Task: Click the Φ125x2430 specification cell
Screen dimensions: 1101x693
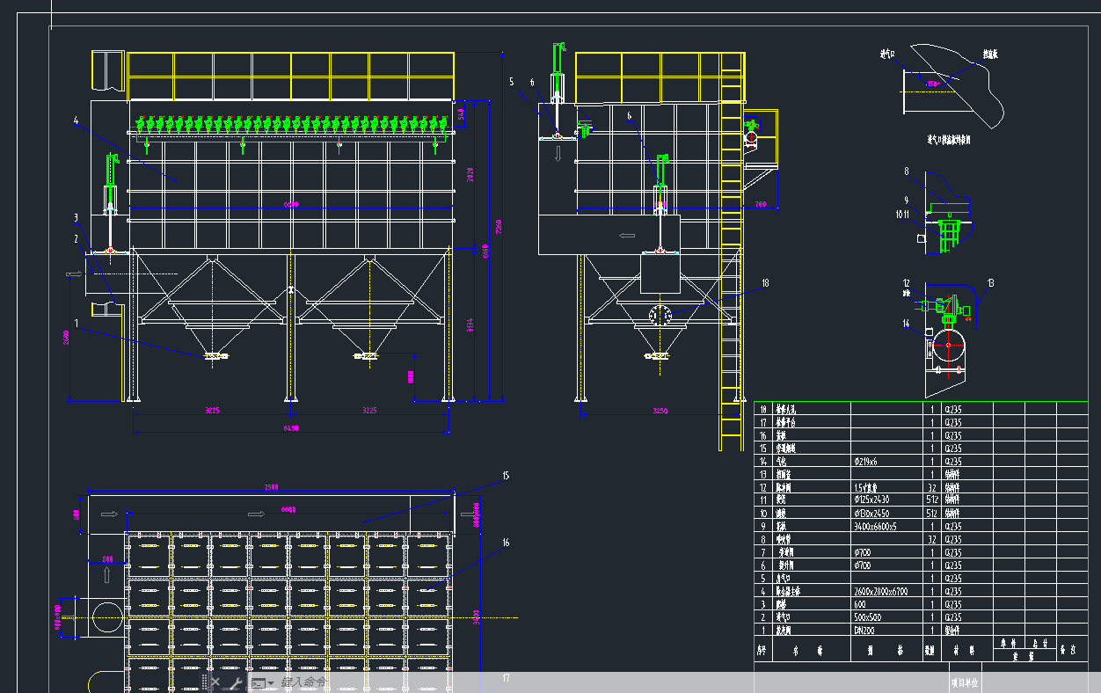Action: click(x=886, y=500)
